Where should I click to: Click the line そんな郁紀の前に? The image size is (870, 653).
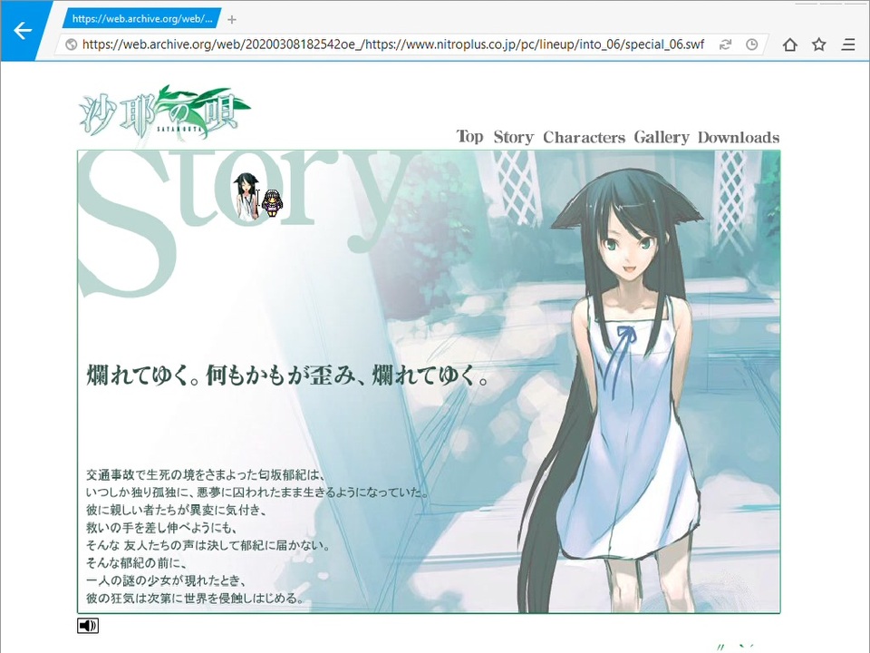(137, 563)
